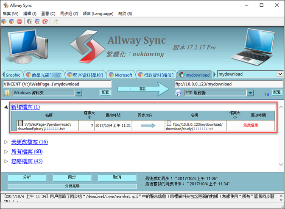Click the log message line text
Viewport: 285px width, 209px height.
tap(139, 196)
